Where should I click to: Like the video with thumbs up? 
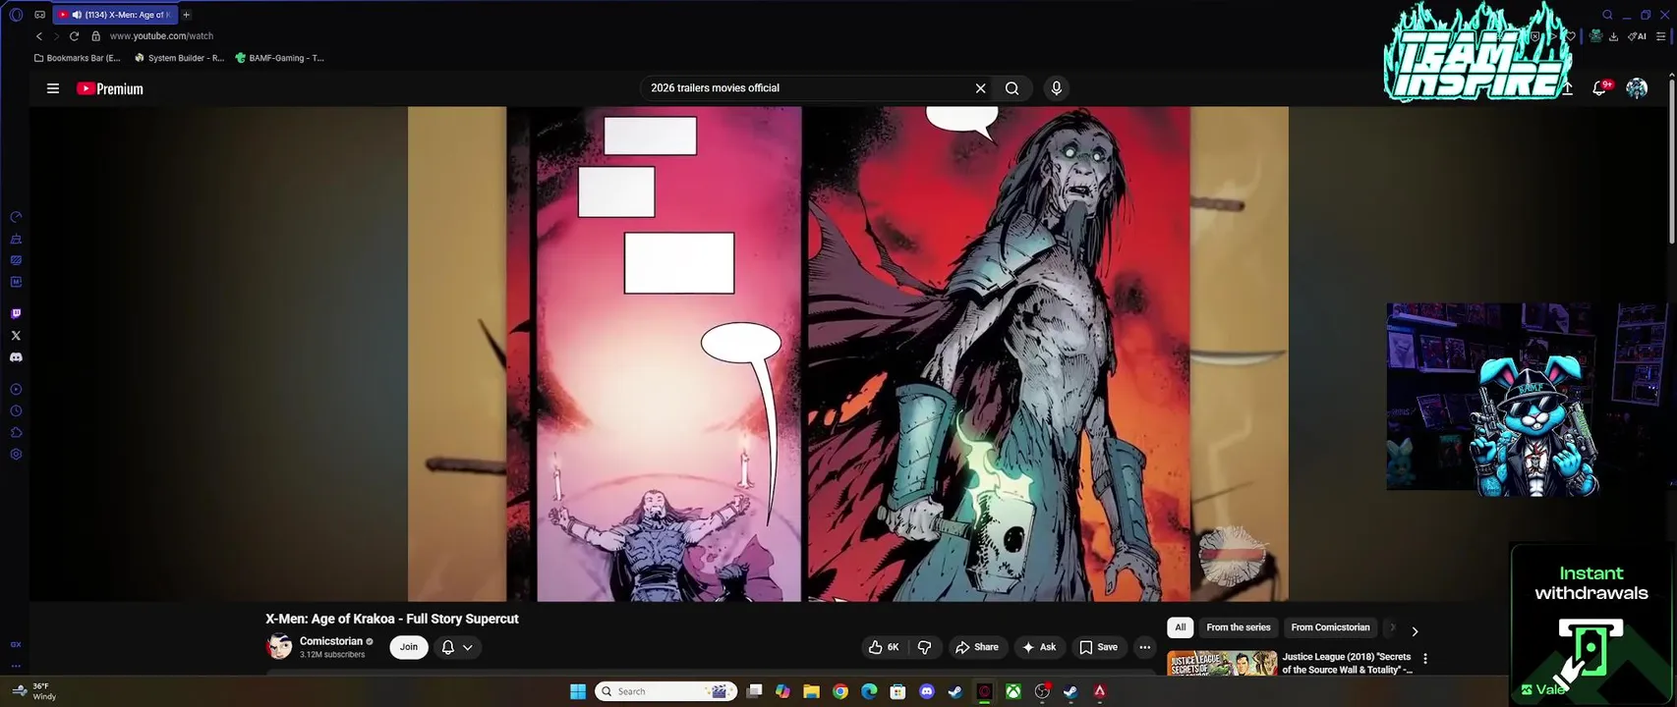click(883, 647)
